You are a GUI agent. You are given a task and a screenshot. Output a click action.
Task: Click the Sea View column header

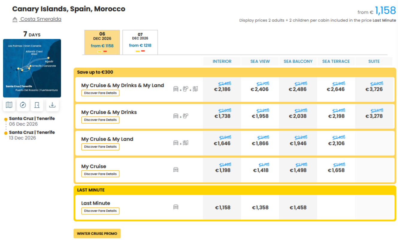tap(260, 61)
